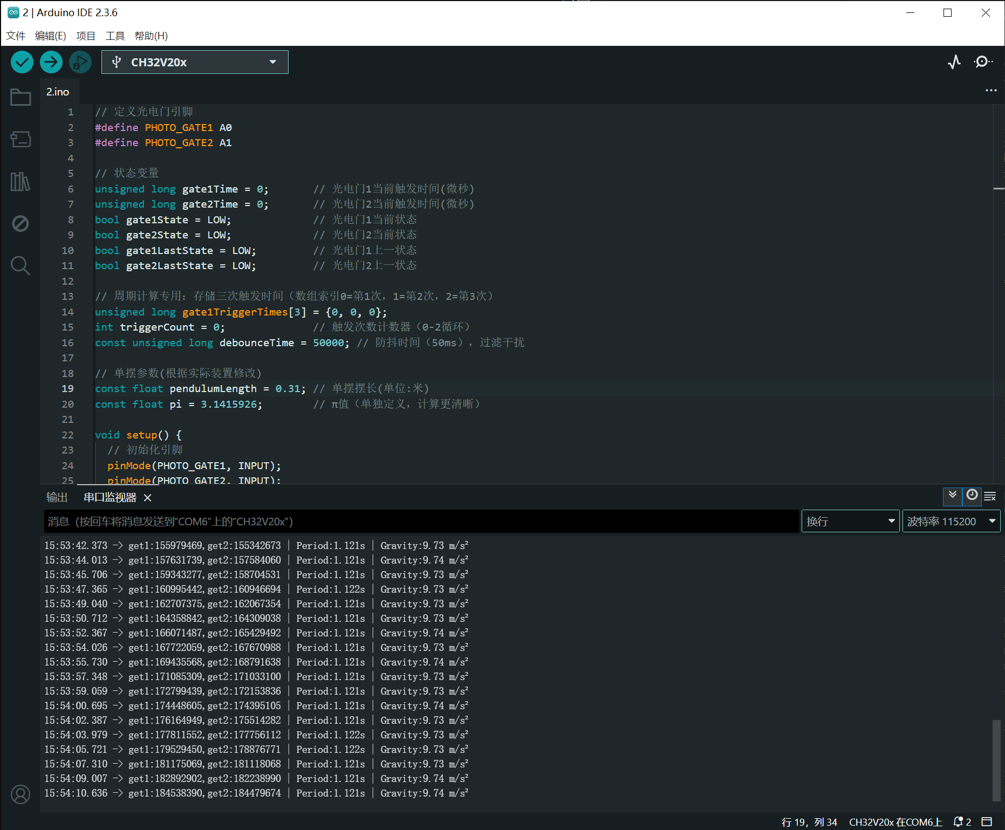This screenshot has height=830, width=1005.
Task: Open the 换行 line ending dropdown
Action: [850, 522]
